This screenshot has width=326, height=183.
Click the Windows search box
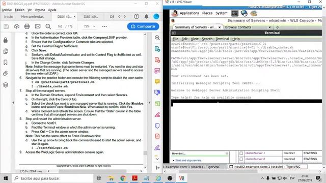52,178
